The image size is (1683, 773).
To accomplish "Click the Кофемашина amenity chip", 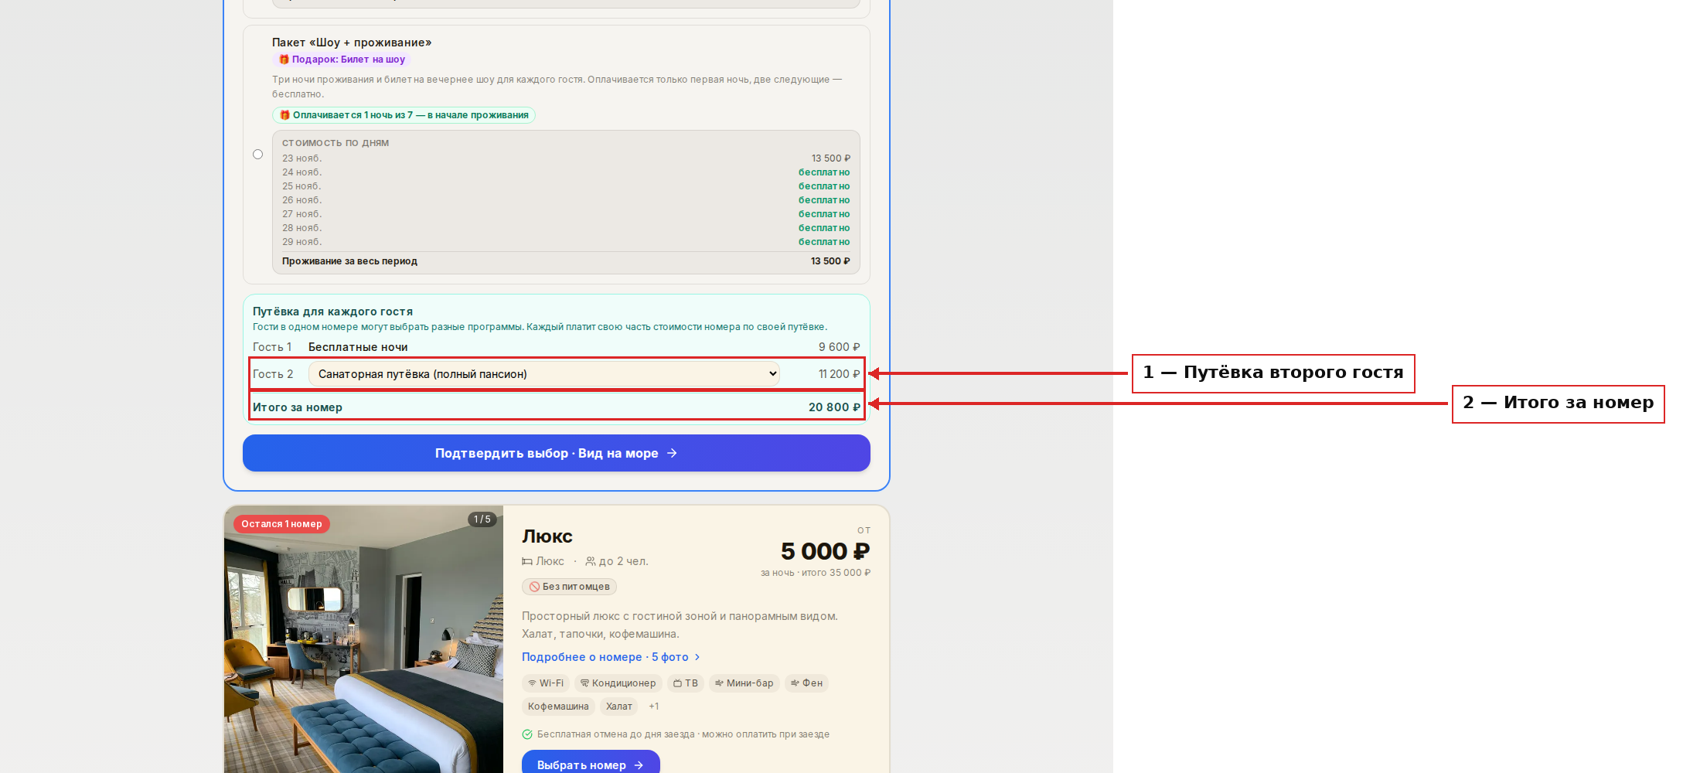I will click(558, 707).
